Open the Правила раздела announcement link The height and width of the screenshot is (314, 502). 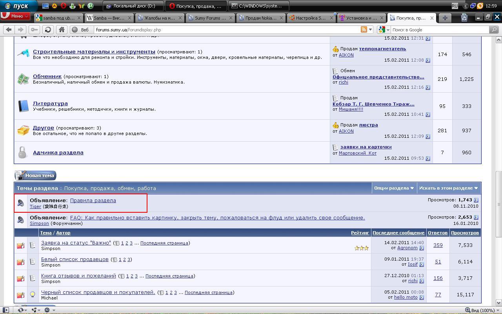[x=93, y=200]
